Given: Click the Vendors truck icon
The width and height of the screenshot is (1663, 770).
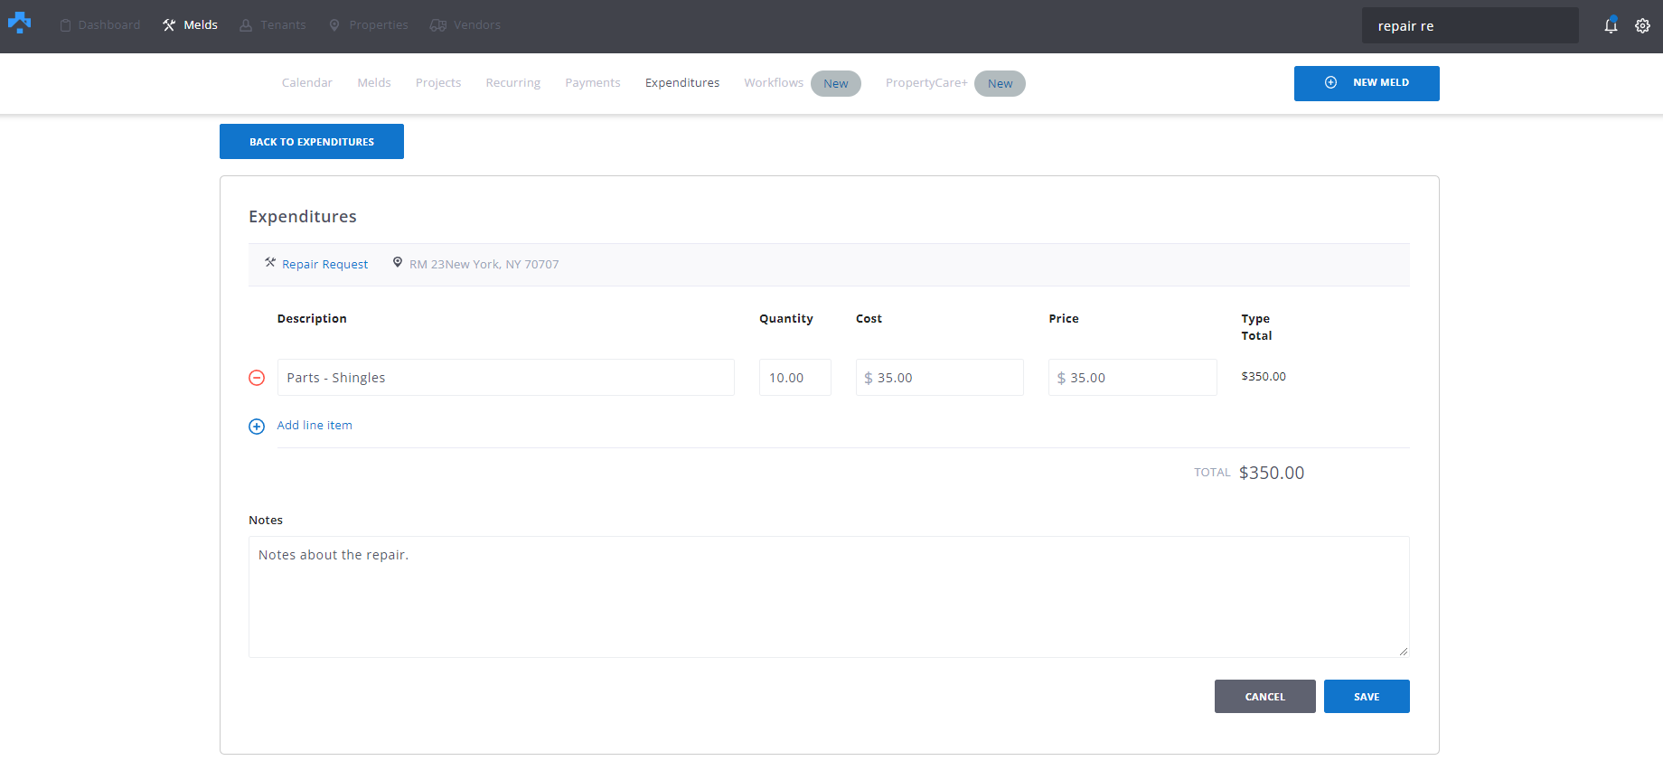Looking at the screenshot, I should point(438,25).
